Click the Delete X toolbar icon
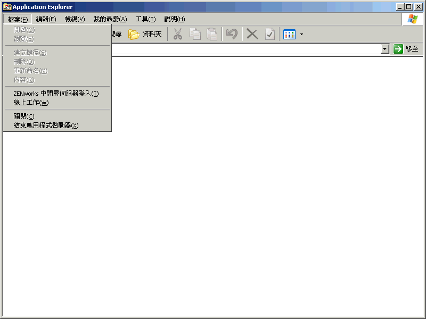 [x=252, y=34]
